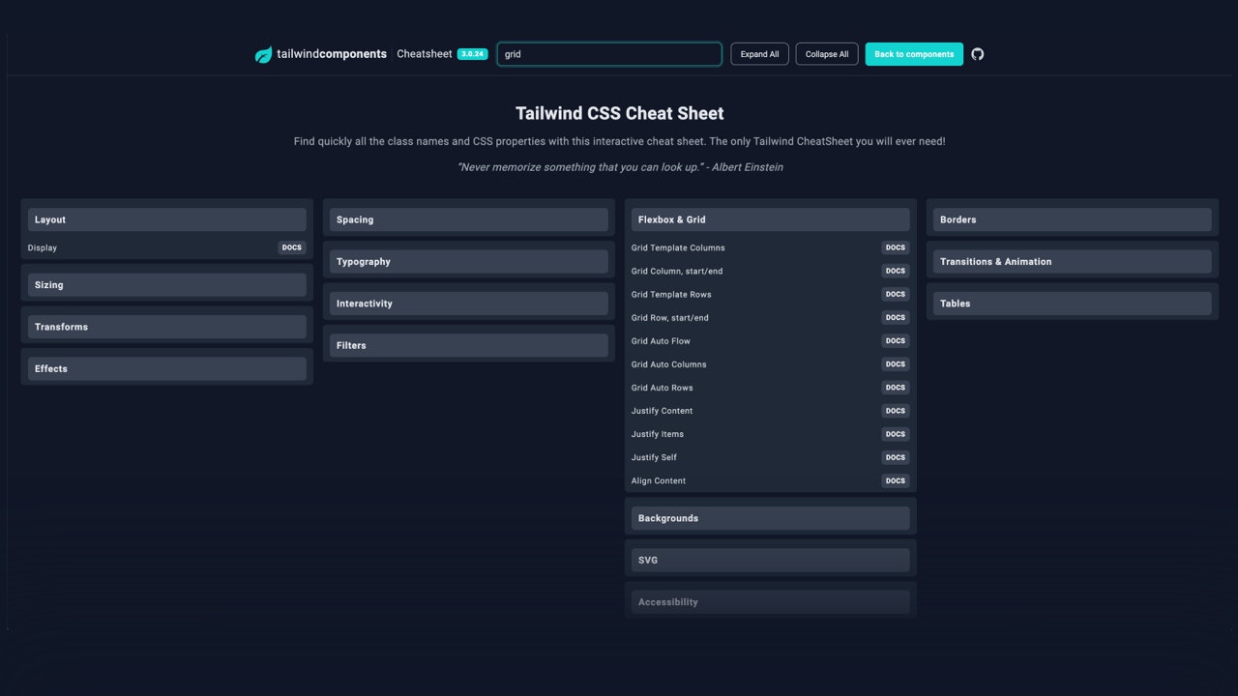Select the Grid Template Columns row label
This screenshot has width=1238, height=696.
(x=678, y=248)
